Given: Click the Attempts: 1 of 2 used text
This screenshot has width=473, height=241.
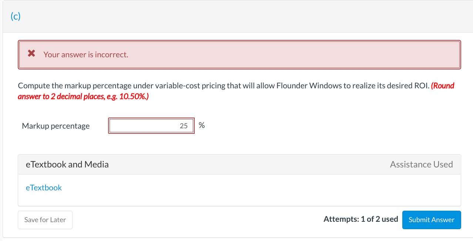Looking at the screenshot, I should click(x=361, y=219).
